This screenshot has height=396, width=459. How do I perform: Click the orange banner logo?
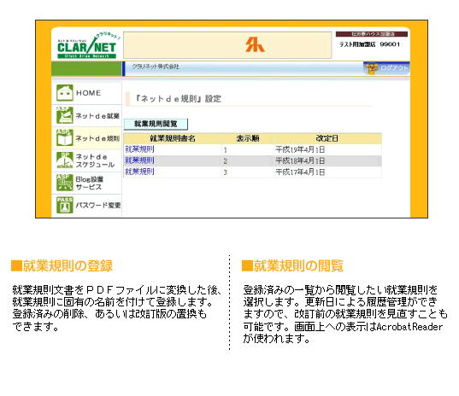pyautogui.click(x=255, y=45)
